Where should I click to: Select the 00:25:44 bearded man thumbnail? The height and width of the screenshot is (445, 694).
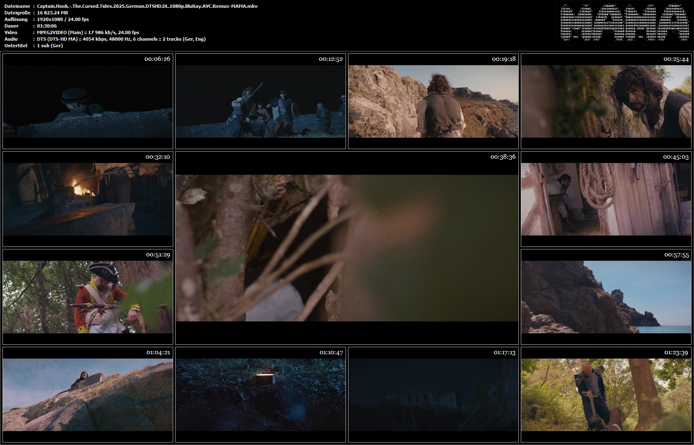click(606, 101)
